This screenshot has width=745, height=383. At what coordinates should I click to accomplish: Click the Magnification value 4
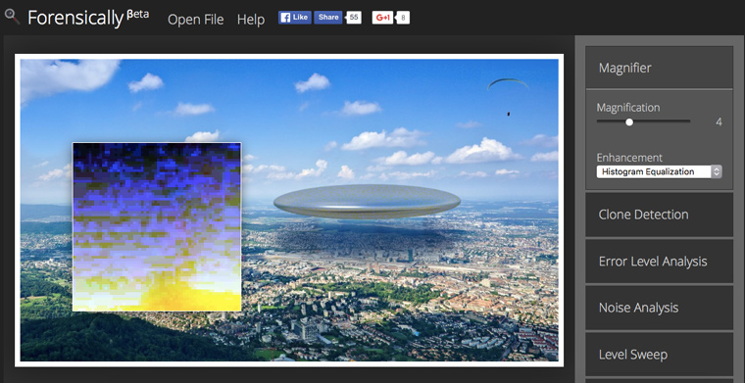(719, 122)
